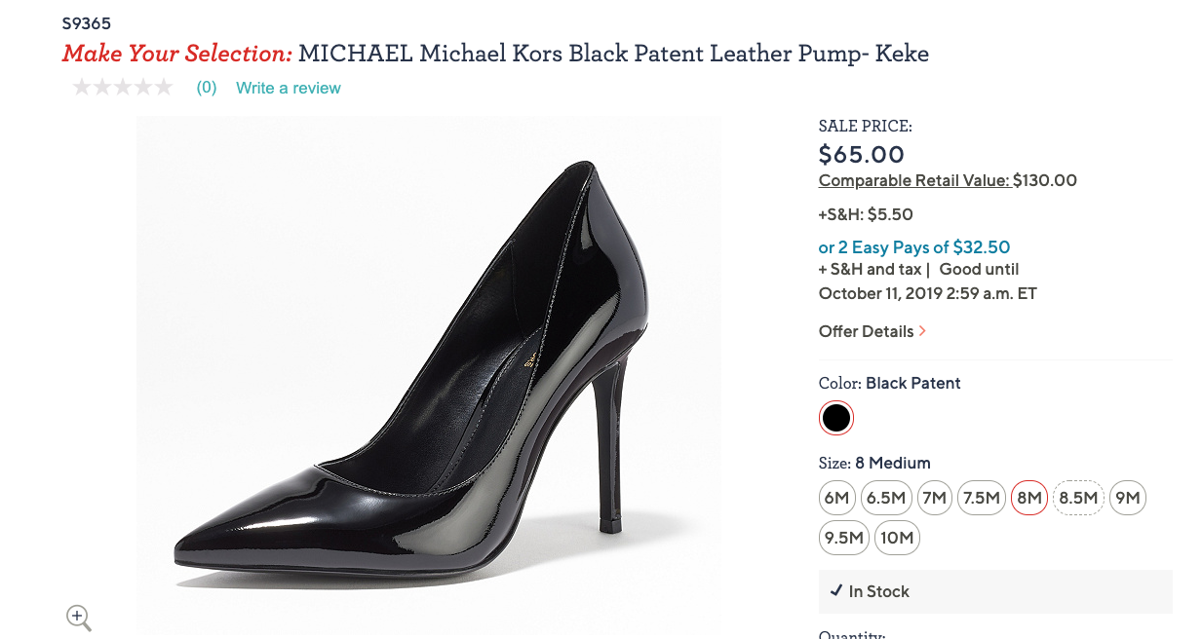This screenshot has width=1202, height=639.
Task: Pick the 9.5M size
Action: tap(844, 538)
